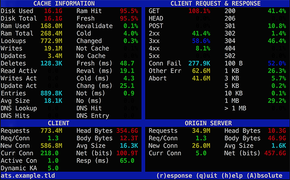Screen dimensions: 290x180
Task: Select Deletes value 128.3K
Action: (51, 63)
